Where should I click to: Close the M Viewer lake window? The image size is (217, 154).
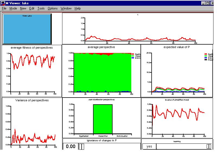(213, 3)
